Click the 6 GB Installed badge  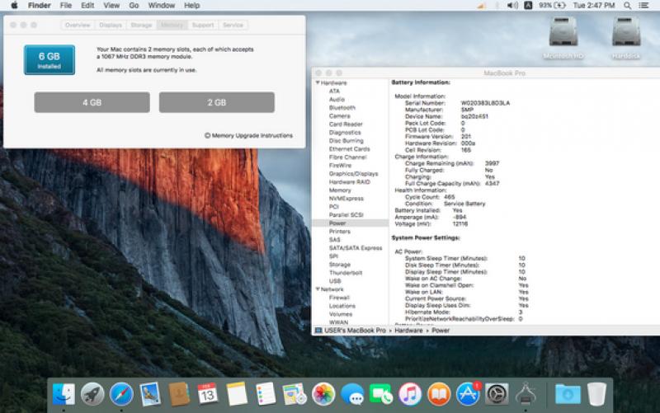[x=49, y=59]
